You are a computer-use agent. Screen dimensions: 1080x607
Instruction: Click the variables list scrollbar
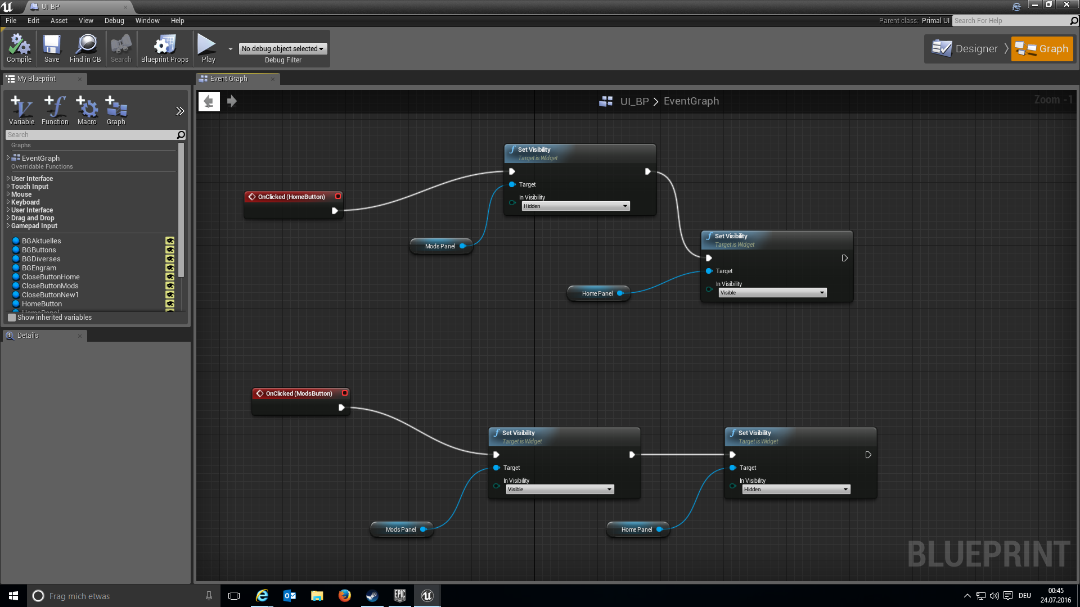(x=181, y=210)
